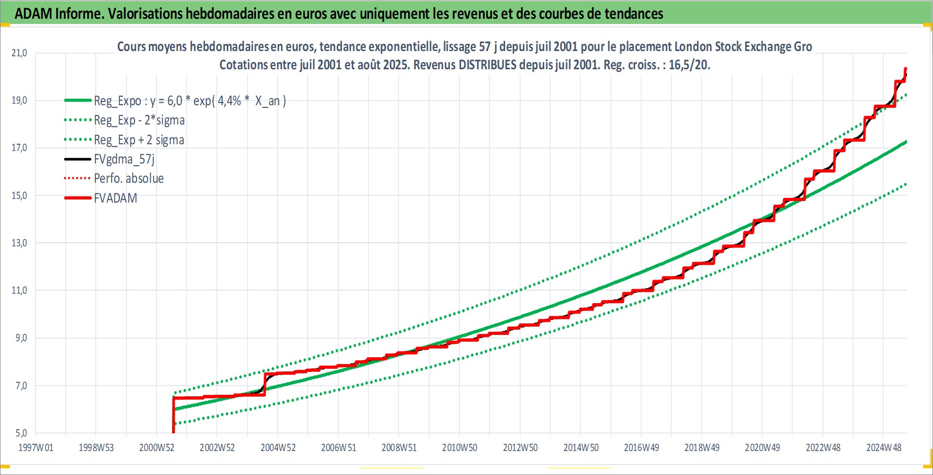Click the y-axis label '21,0'

pyautogui.click(x=19, y=53)
